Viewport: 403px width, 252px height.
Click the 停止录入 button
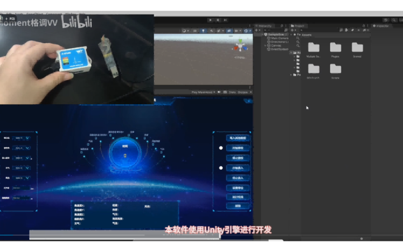coord(238,178)
